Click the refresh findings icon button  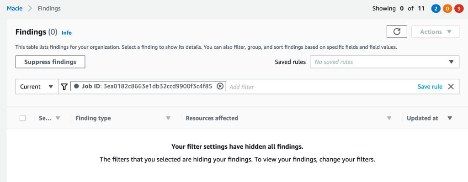click(397, 31)
